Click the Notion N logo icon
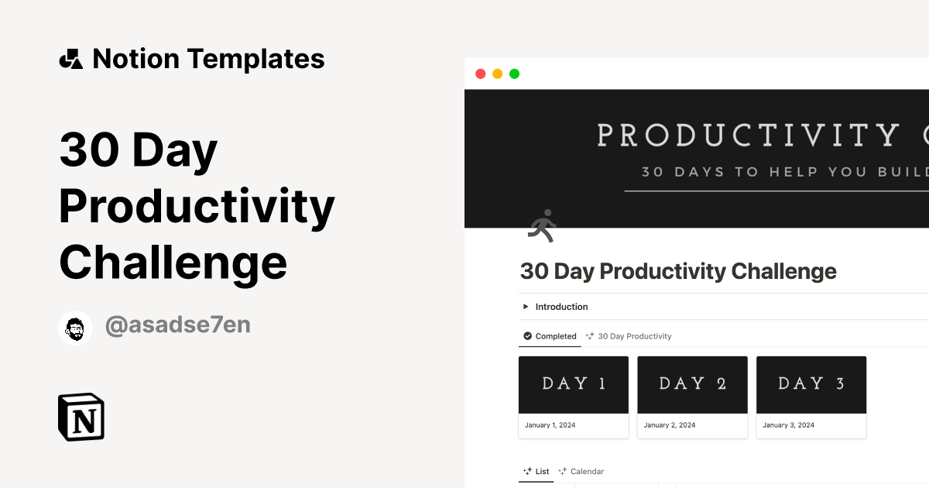 [x=81, y=417]
